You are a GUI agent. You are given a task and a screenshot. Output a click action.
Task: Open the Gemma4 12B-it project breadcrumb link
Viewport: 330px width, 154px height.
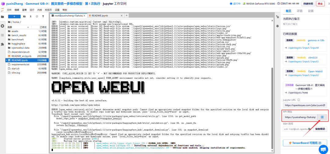(54, 4)
